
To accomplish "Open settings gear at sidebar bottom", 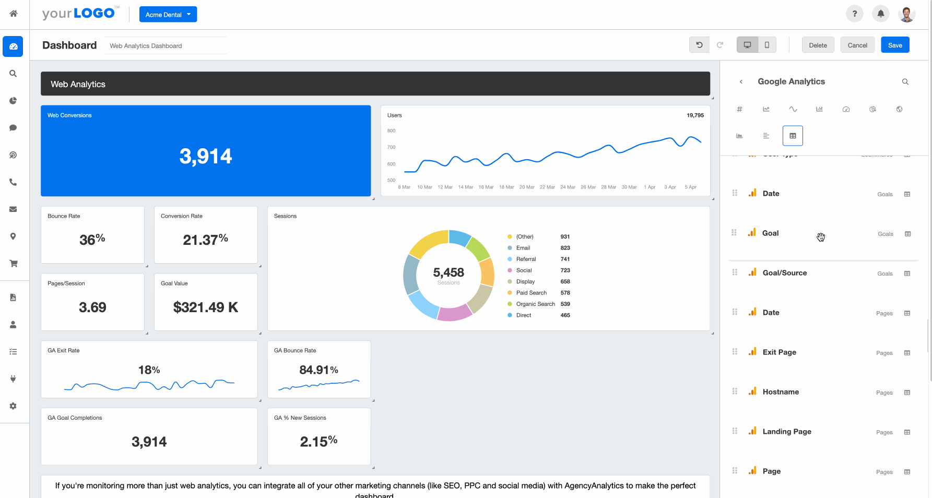I will 13,406.
